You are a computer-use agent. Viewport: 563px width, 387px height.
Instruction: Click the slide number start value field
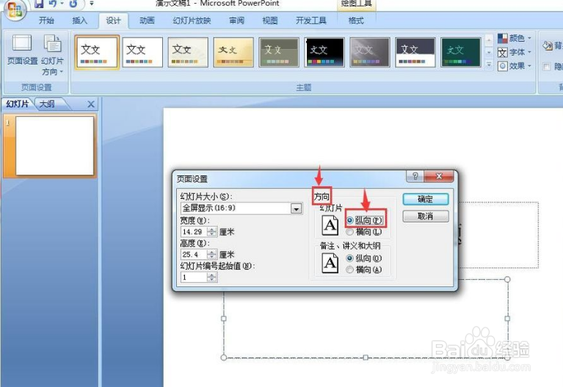click(x=194, y=277)
